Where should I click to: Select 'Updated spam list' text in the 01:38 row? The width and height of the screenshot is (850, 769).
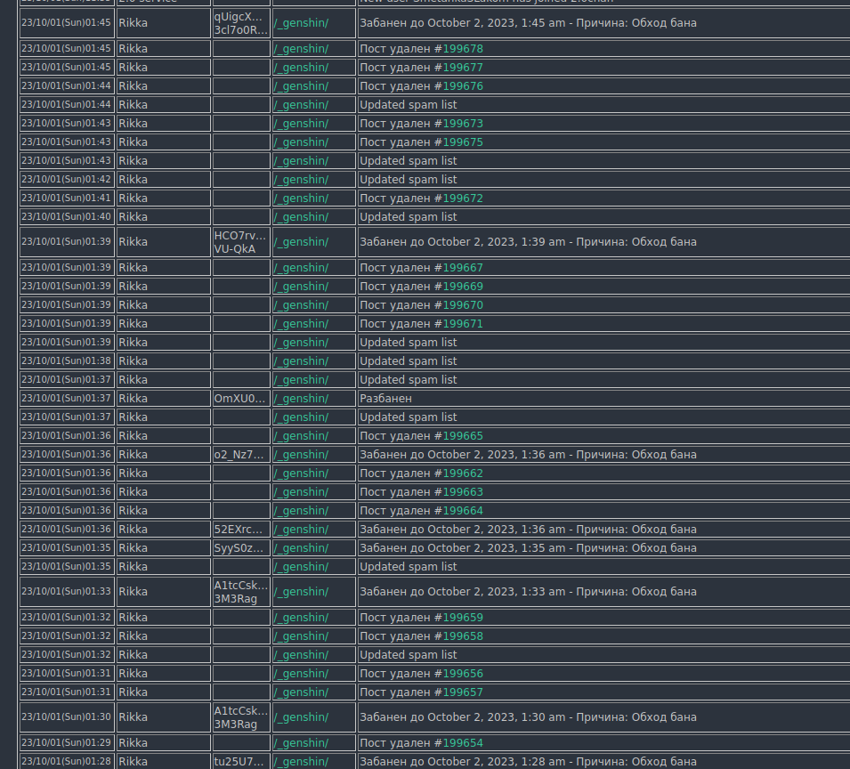(x=409, y=361)
